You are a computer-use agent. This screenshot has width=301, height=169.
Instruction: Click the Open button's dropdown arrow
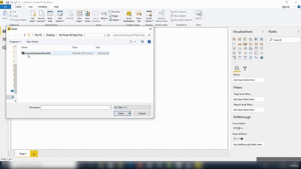(130, 114)
